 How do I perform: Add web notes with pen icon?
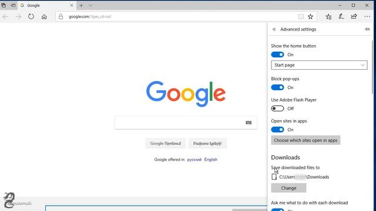click(341, 16)
